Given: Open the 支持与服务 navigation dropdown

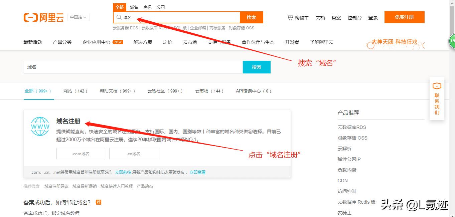Looking at the screenshot, I should (x=218, y=42).
